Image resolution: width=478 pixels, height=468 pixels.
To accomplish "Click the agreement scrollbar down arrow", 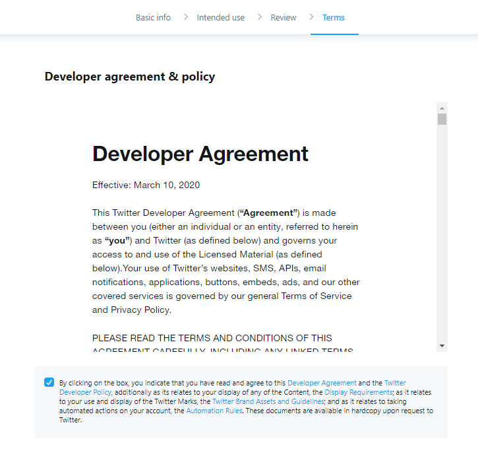I will coord(442,346).
